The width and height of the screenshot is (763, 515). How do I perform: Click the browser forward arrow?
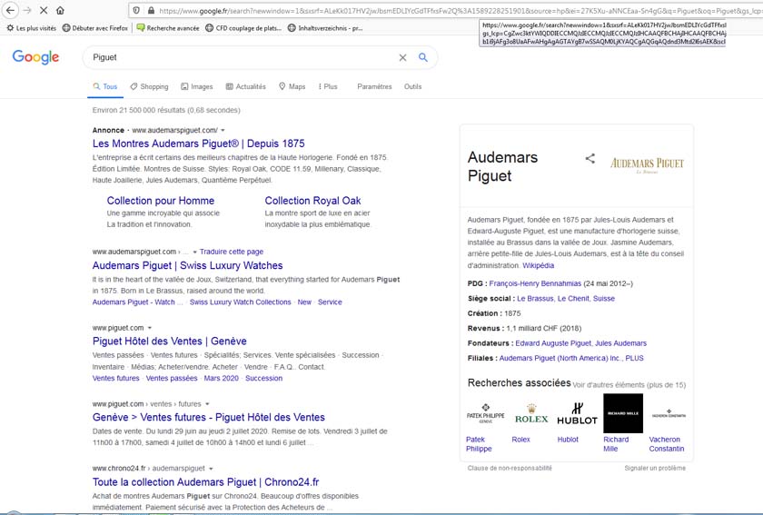pyautogui.click(x=27, y=10)
